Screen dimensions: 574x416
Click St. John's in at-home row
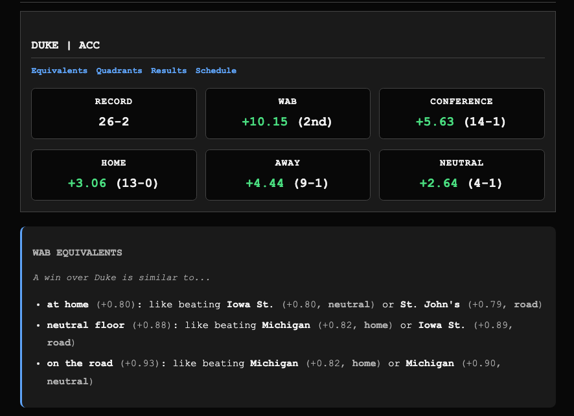[430, 305]
